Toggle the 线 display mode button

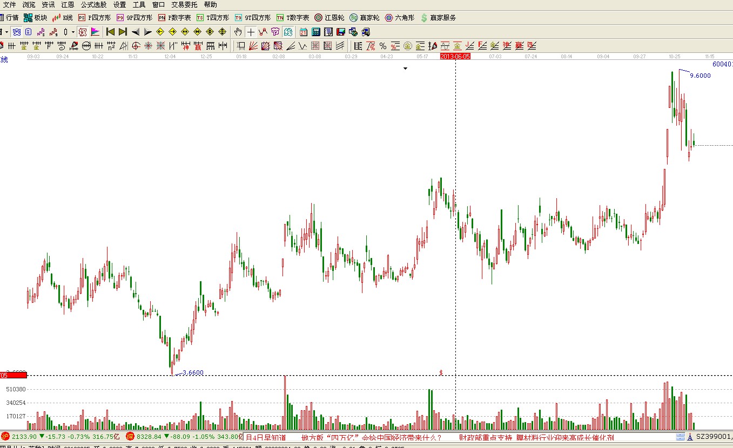pos(4,59)
